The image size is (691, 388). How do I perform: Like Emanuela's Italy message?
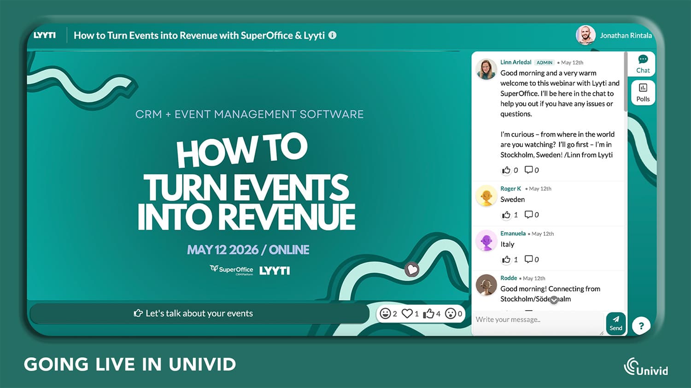tap(506, 259)
